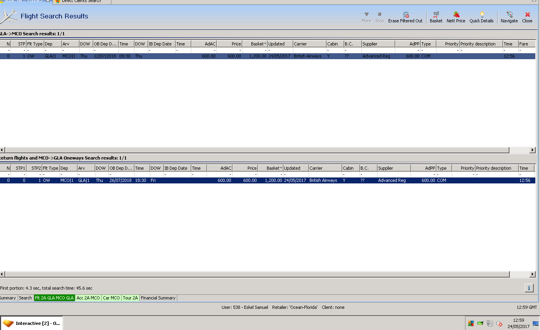Click the 18:30 departure time cell

coord(142,180)
